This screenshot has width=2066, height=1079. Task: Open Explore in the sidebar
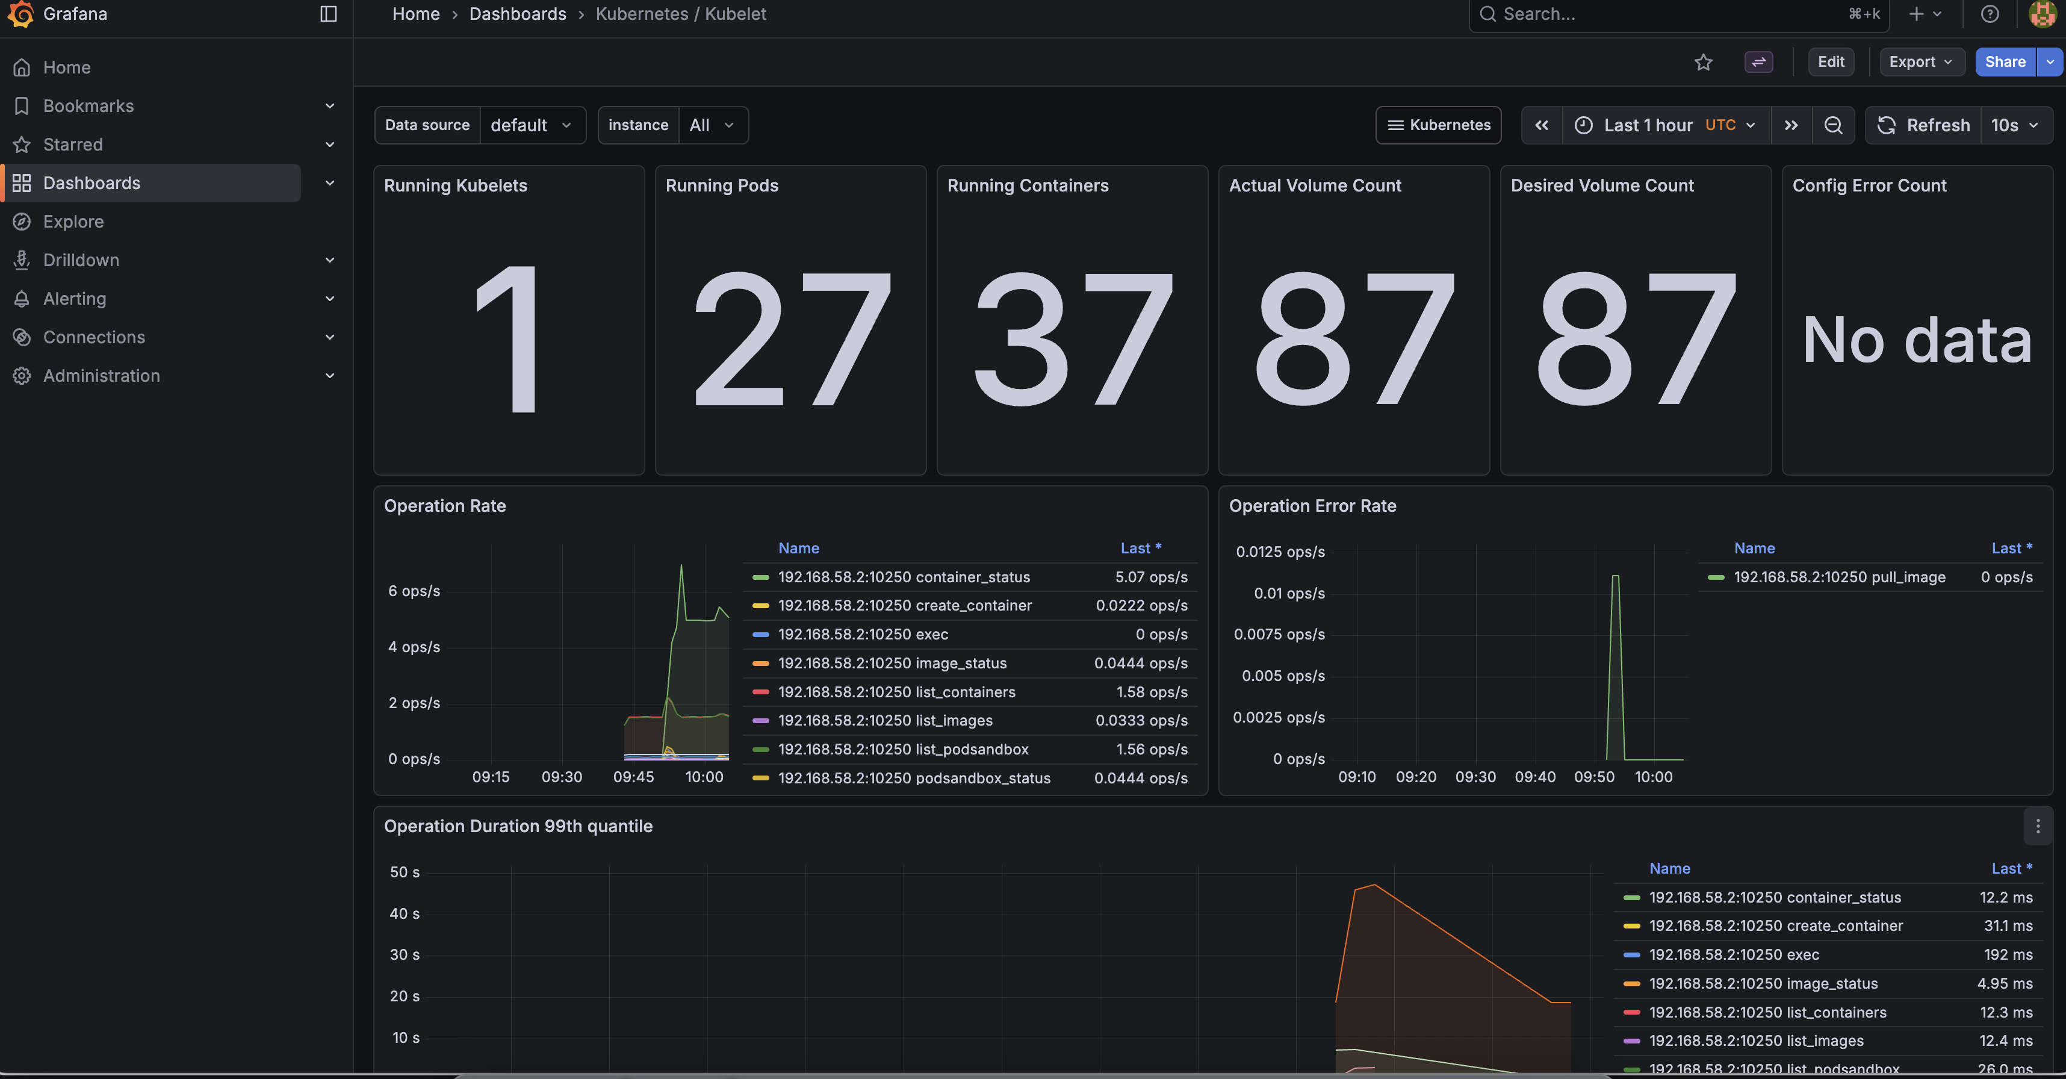coord(73,222)
